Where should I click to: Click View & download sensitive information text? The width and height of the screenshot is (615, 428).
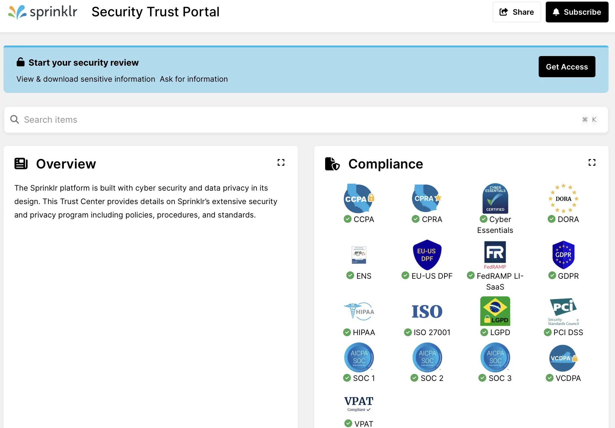point(86,79)
